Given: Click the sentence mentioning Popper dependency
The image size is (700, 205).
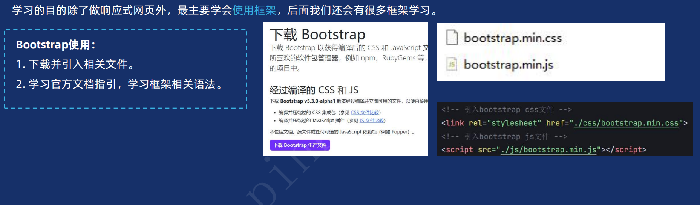Looking at the screenshot, I should click(342, 132).
